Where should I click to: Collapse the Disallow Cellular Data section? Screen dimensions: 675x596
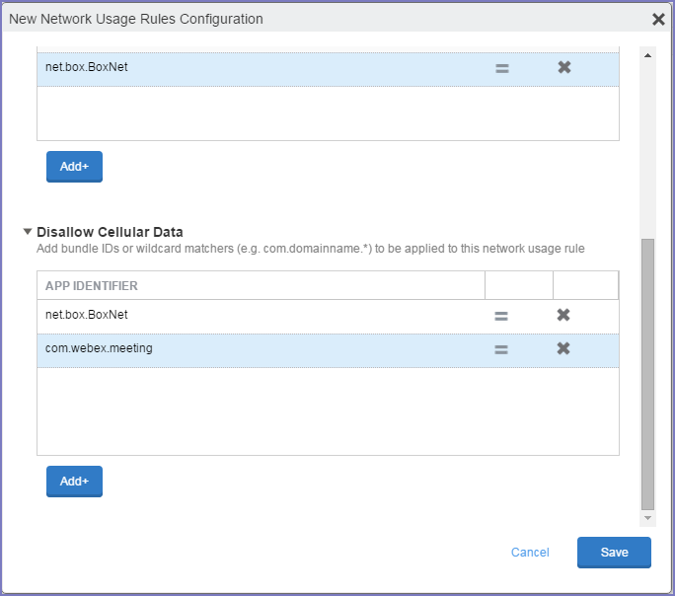[28, 232]
